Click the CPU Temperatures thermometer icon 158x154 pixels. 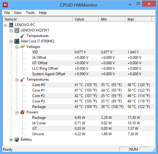point(23,79)
